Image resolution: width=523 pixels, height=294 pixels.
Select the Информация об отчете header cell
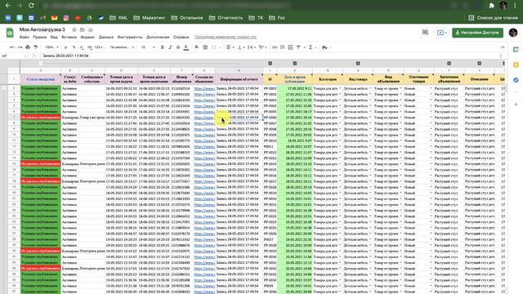pos(239,79)
